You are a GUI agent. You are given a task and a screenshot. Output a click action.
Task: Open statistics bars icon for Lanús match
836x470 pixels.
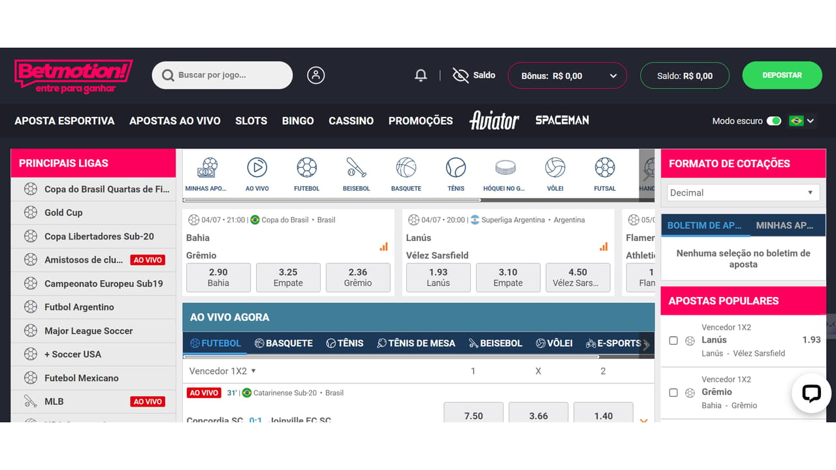[603, 247]
